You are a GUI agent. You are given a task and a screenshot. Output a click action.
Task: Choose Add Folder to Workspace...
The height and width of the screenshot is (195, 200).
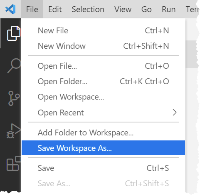(103, 132)
